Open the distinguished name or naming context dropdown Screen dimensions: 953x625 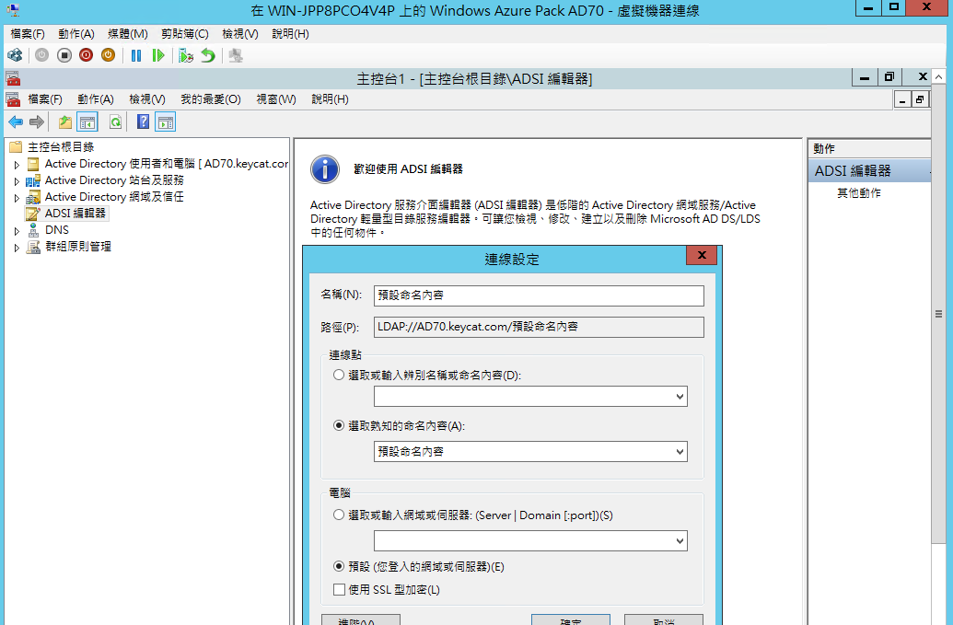click(x=680, y=397)
